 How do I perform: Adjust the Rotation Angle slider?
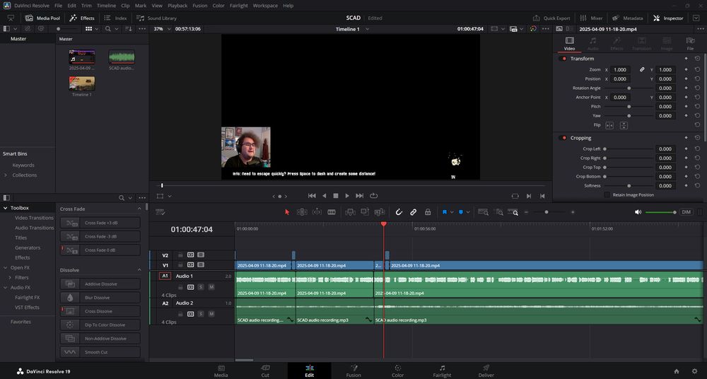pyautogui.click(x=629, y=88)
